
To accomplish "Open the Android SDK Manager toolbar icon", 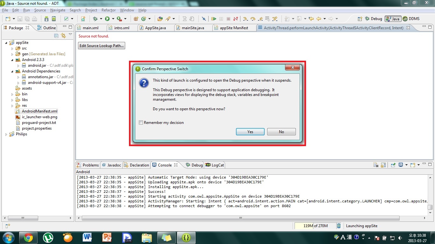I will tap(46, 19).
